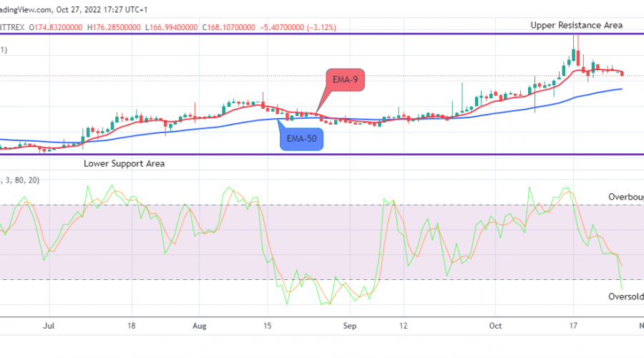644x358 pixels.
Task: Click the Jul date on time axis
Action: pos(49,324)
